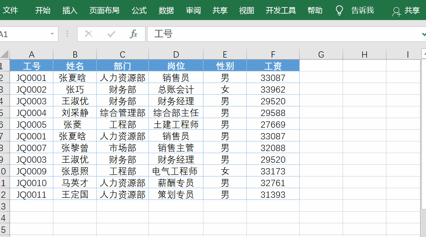The width and height of the screenshot is (426, 237).
Task: Click the Enter checkmark icon in formula bar
Action: pos(111,34)
